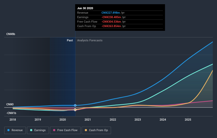This screenshot has width=217, height=138.
Task: Toggle the Earnings legend series
Action: coord(38,130)
